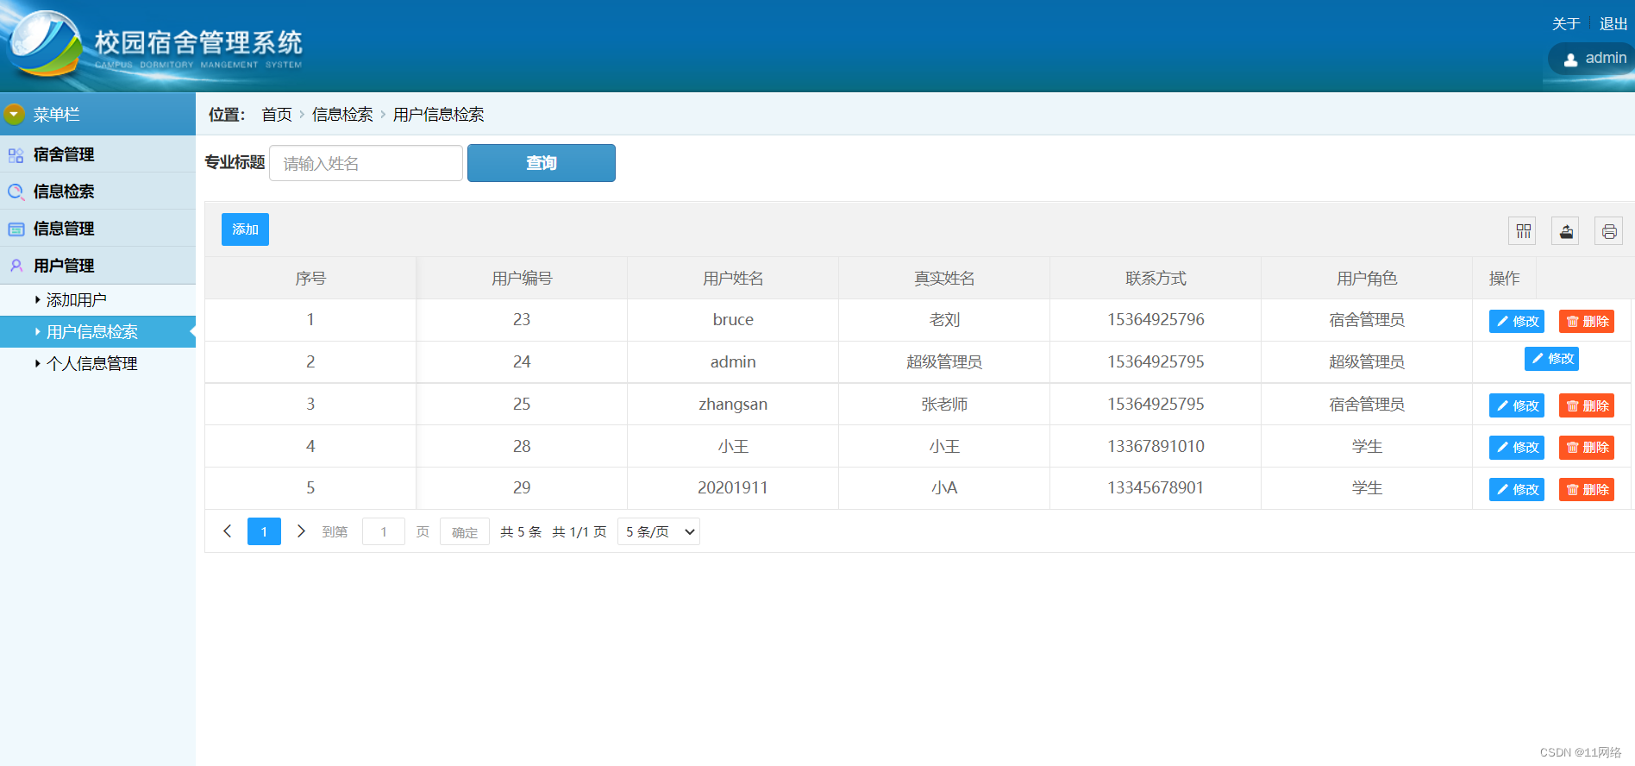Expand the 宿舍管理 menu section
The height and width of the screenshot is (766, 1635).
[64, 154]
